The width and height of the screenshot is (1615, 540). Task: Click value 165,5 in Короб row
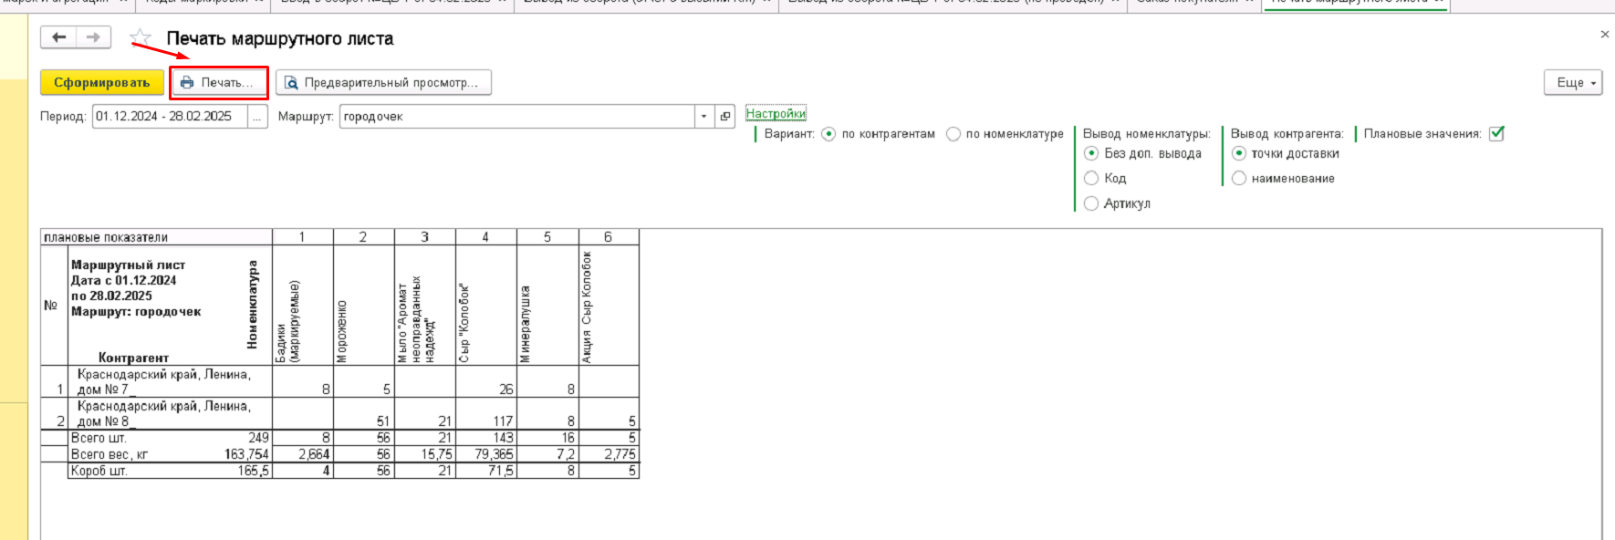click(x=254, y=471)
